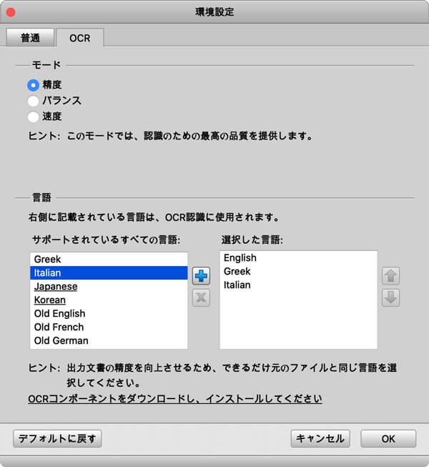This screenshot has width=429, height=467.
Task: Switch to the 普通 tab
Action: point(30,38)
